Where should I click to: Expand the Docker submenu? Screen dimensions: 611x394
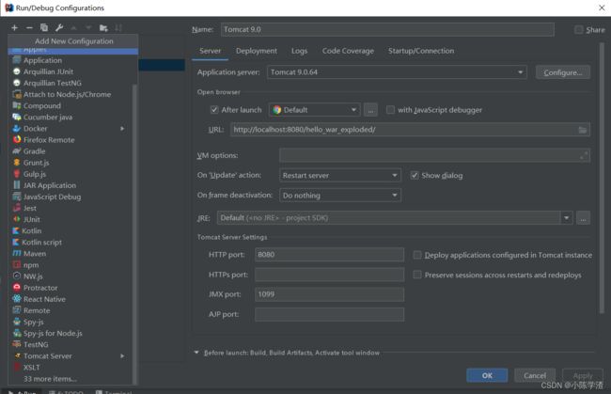122,129
